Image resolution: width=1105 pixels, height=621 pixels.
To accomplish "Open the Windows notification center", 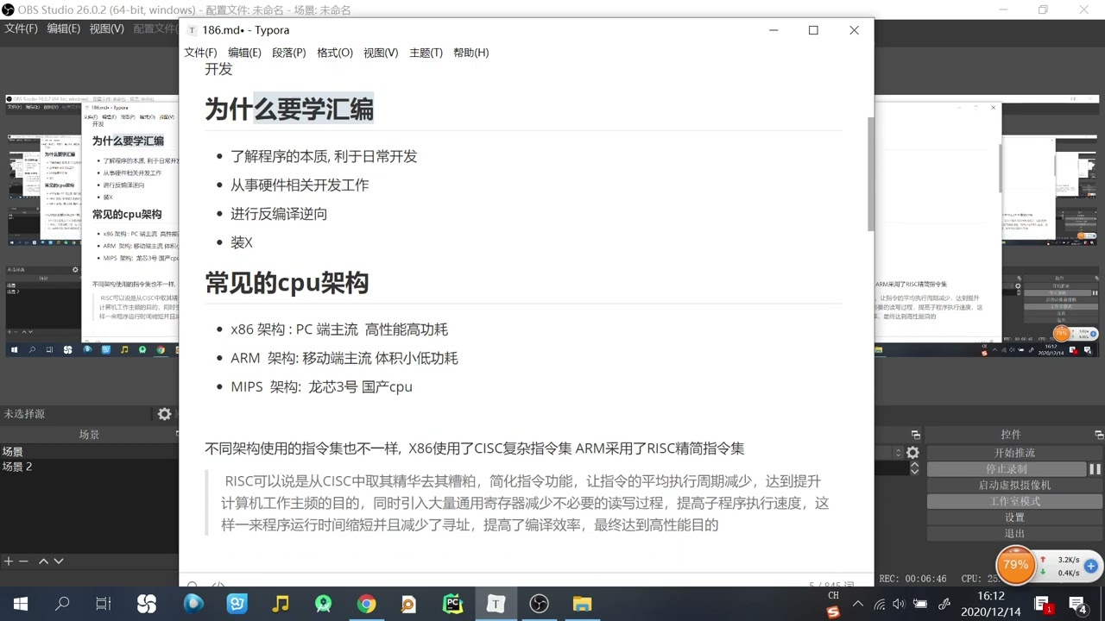I will click(1077, 604).
